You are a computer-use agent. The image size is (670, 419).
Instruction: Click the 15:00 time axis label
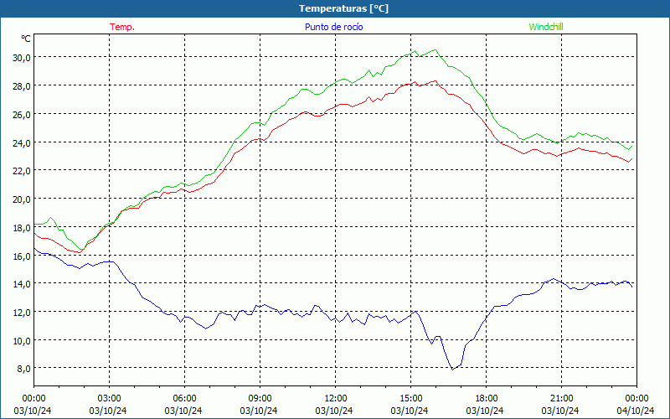tap(410, 399)
